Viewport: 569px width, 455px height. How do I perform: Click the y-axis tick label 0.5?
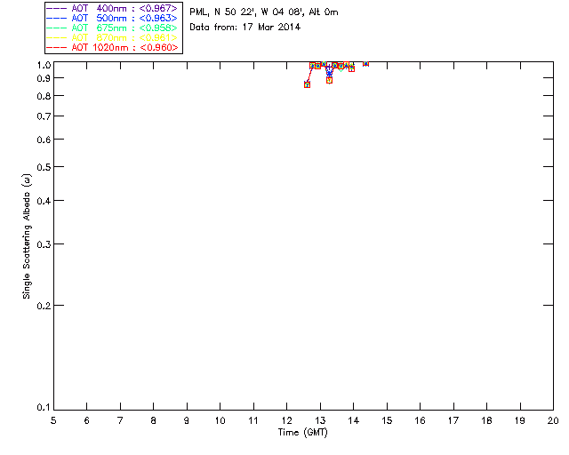[44, 167]
